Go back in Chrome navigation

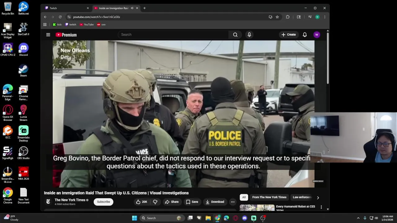pos(45,17)
